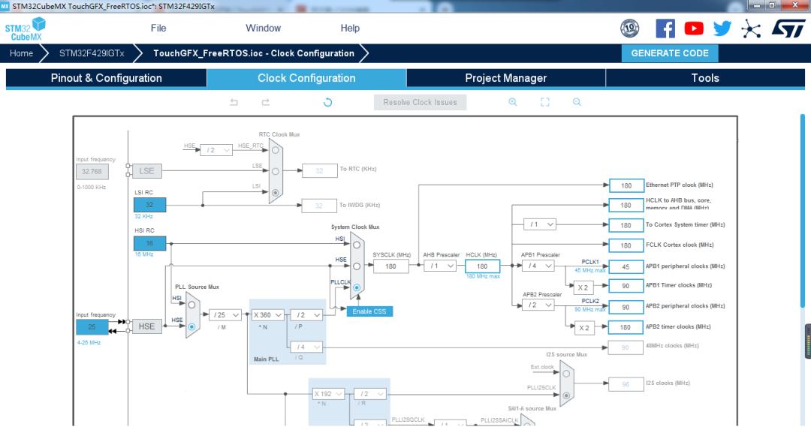Redo the clock change
Viewport: 811px width, 430px height.
coord(265,102)
